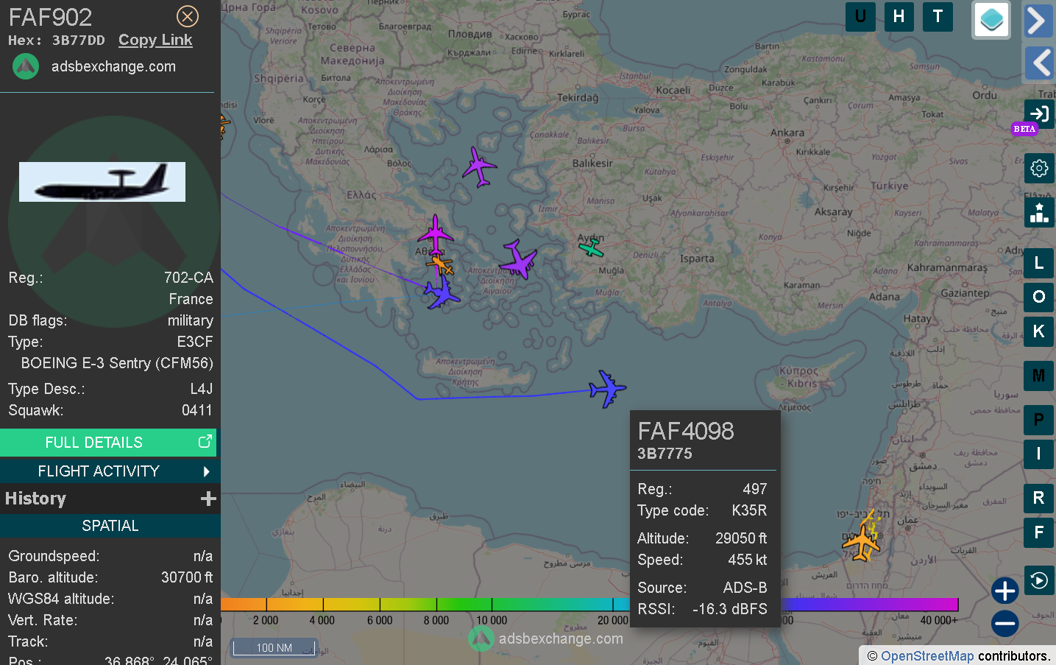Click the BOEING E-3 Sentry (CFM56) text
The width and height of the screenshot is (1056, 665).
(x=117, y=363)
